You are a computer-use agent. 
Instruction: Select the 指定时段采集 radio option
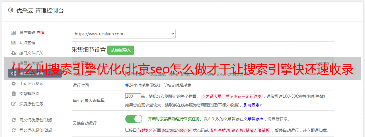tap(165, 85)
